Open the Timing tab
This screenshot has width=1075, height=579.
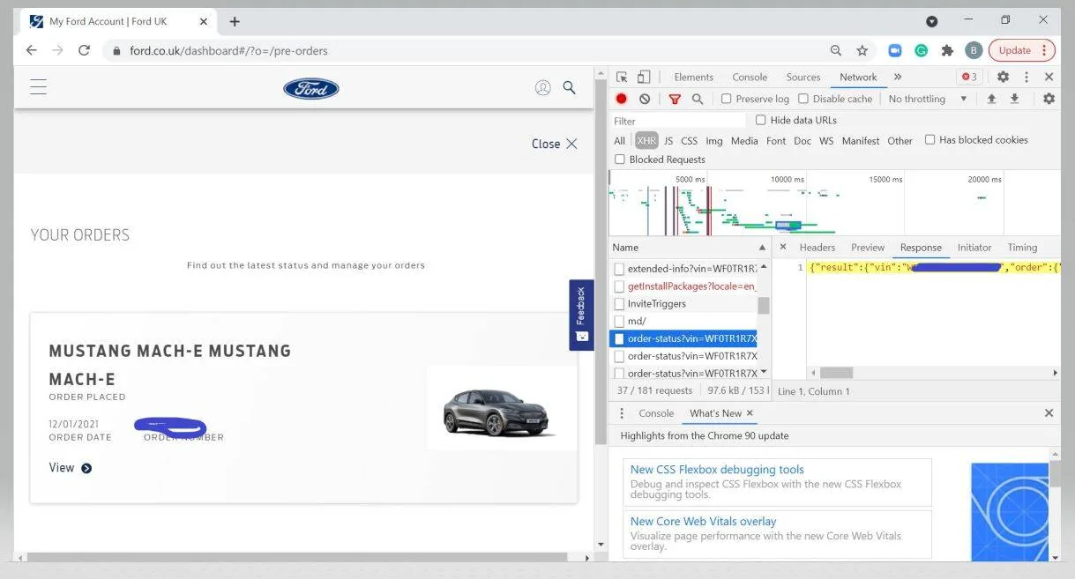(x=1022, y=248)
